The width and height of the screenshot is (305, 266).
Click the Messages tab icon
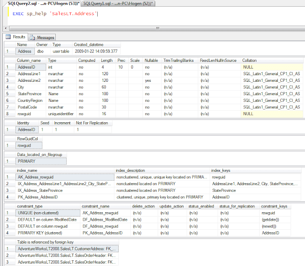(x=32, y=38)
